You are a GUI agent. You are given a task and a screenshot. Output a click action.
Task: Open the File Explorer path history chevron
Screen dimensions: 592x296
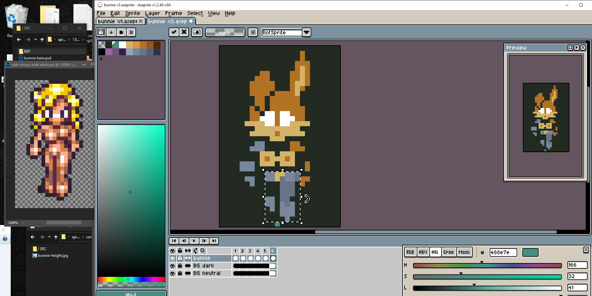[35, 40]
